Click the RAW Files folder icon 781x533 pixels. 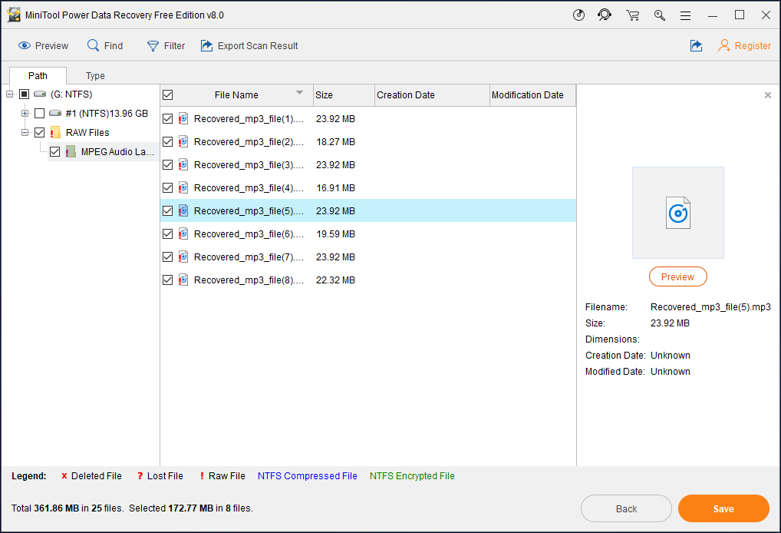[x=54, y=133]
